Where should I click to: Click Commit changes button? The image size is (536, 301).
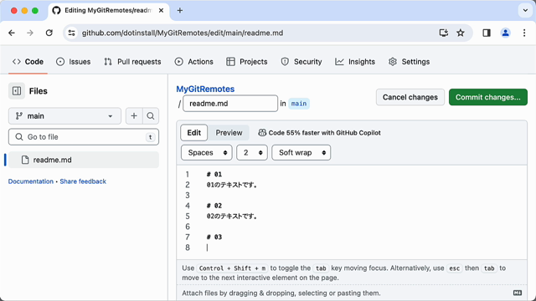pyautogui.click(x=488, y=97)
